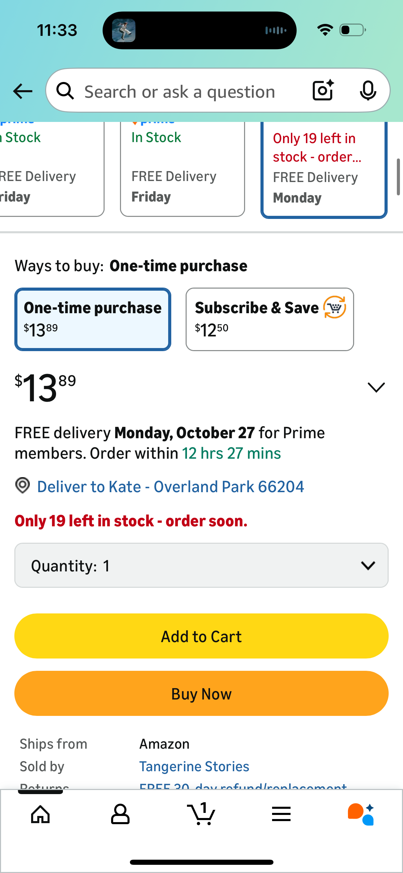Open the account profile icon
Viewport: 403px width, 873px height.
pos(120,814)
